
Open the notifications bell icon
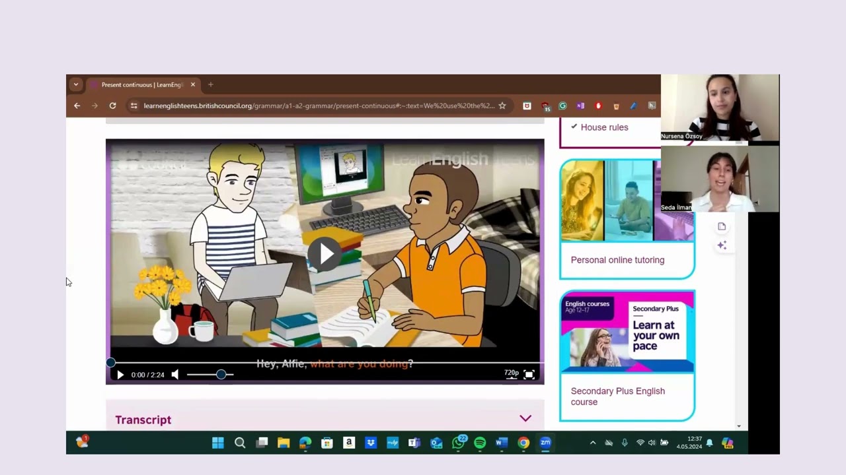(x=710, y=443)
